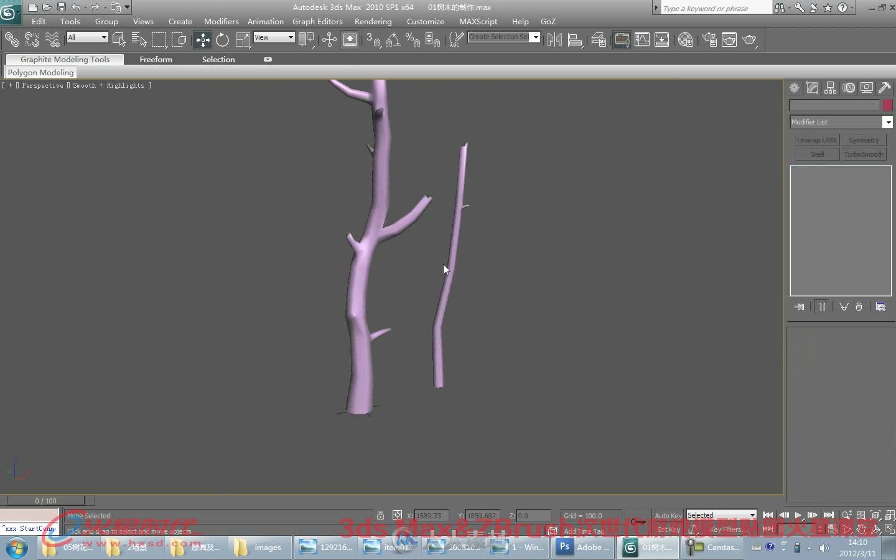The height and width of the screenshot is (560, 896).
Task: Switch to the Freeform ribbon tab
Action: coord(156,60)
